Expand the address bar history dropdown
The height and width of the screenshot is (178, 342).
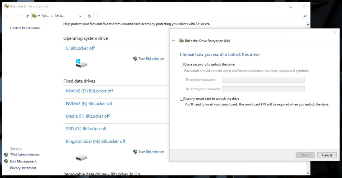[80, 16]
